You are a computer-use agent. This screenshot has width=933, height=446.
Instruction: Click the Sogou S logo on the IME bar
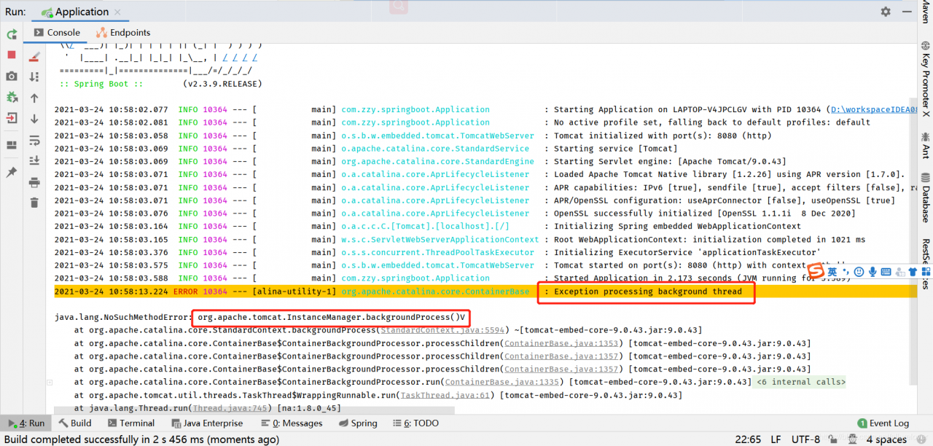tap(816, 272)
